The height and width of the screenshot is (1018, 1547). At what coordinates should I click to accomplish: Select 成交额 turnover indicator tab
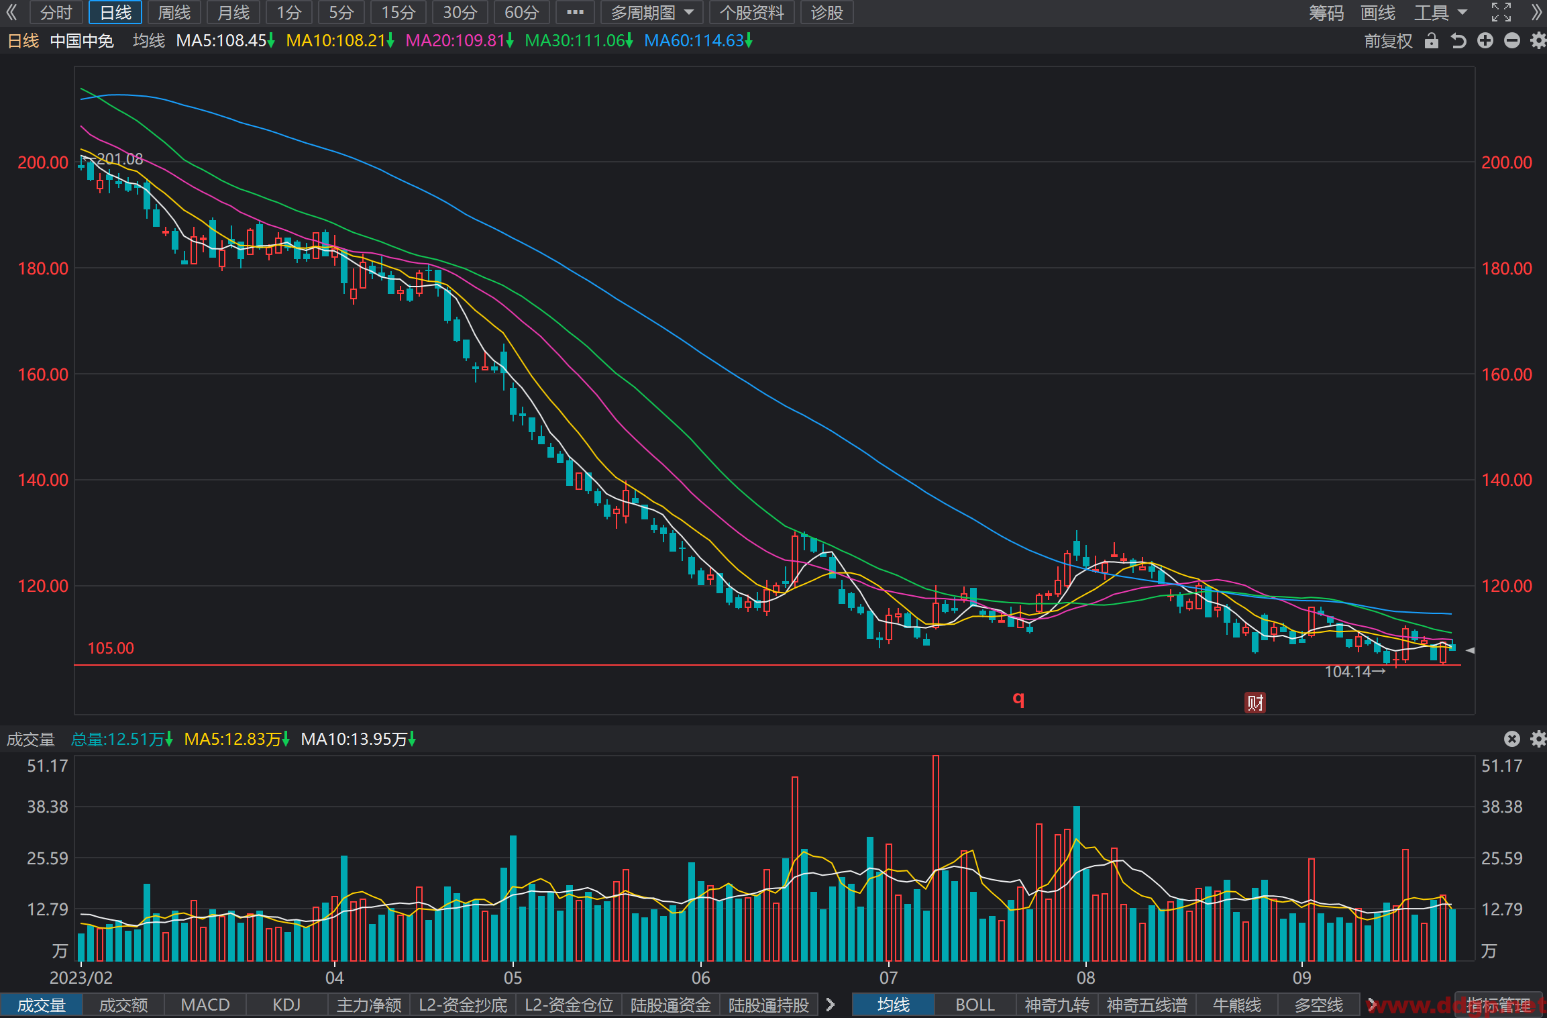[x=123, y=1005]
